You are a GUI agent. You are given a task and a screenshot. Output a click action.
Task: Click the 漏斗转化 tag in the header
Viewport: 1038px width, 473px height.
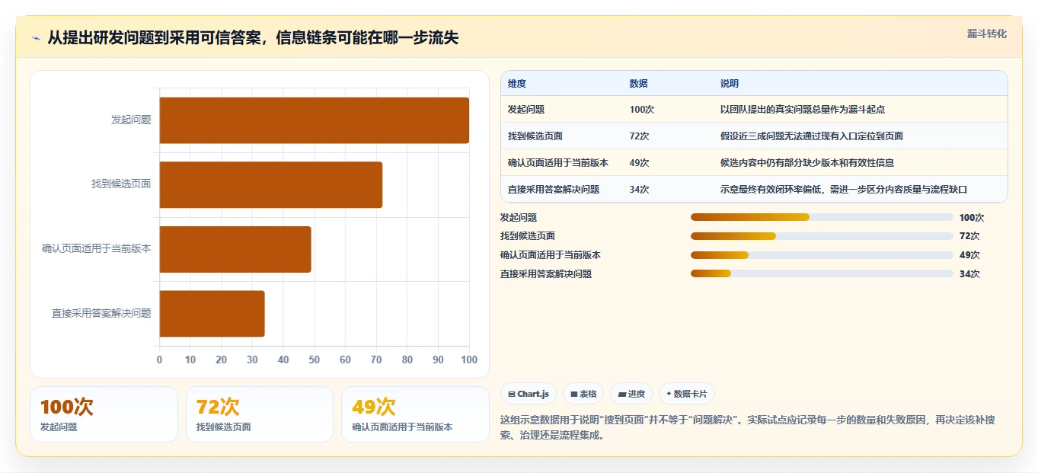pyautogui.click(x=987, y=34)
